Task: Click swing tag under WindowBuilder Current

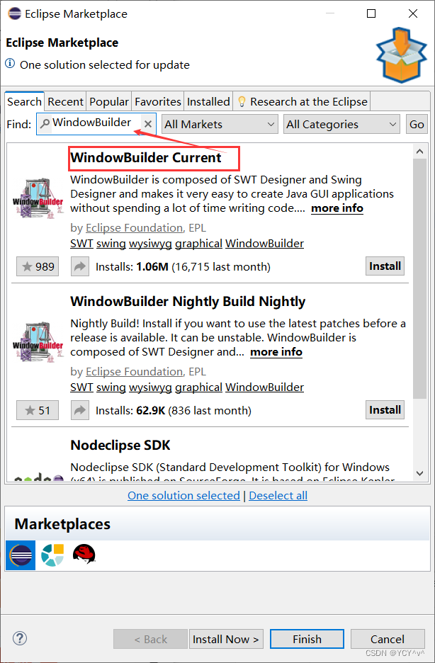Action: [x=111, y=244]
